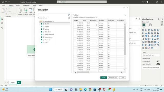Select the Python visual icon
The width and height of the screenshot is (164, 92).
click(143, 45)
